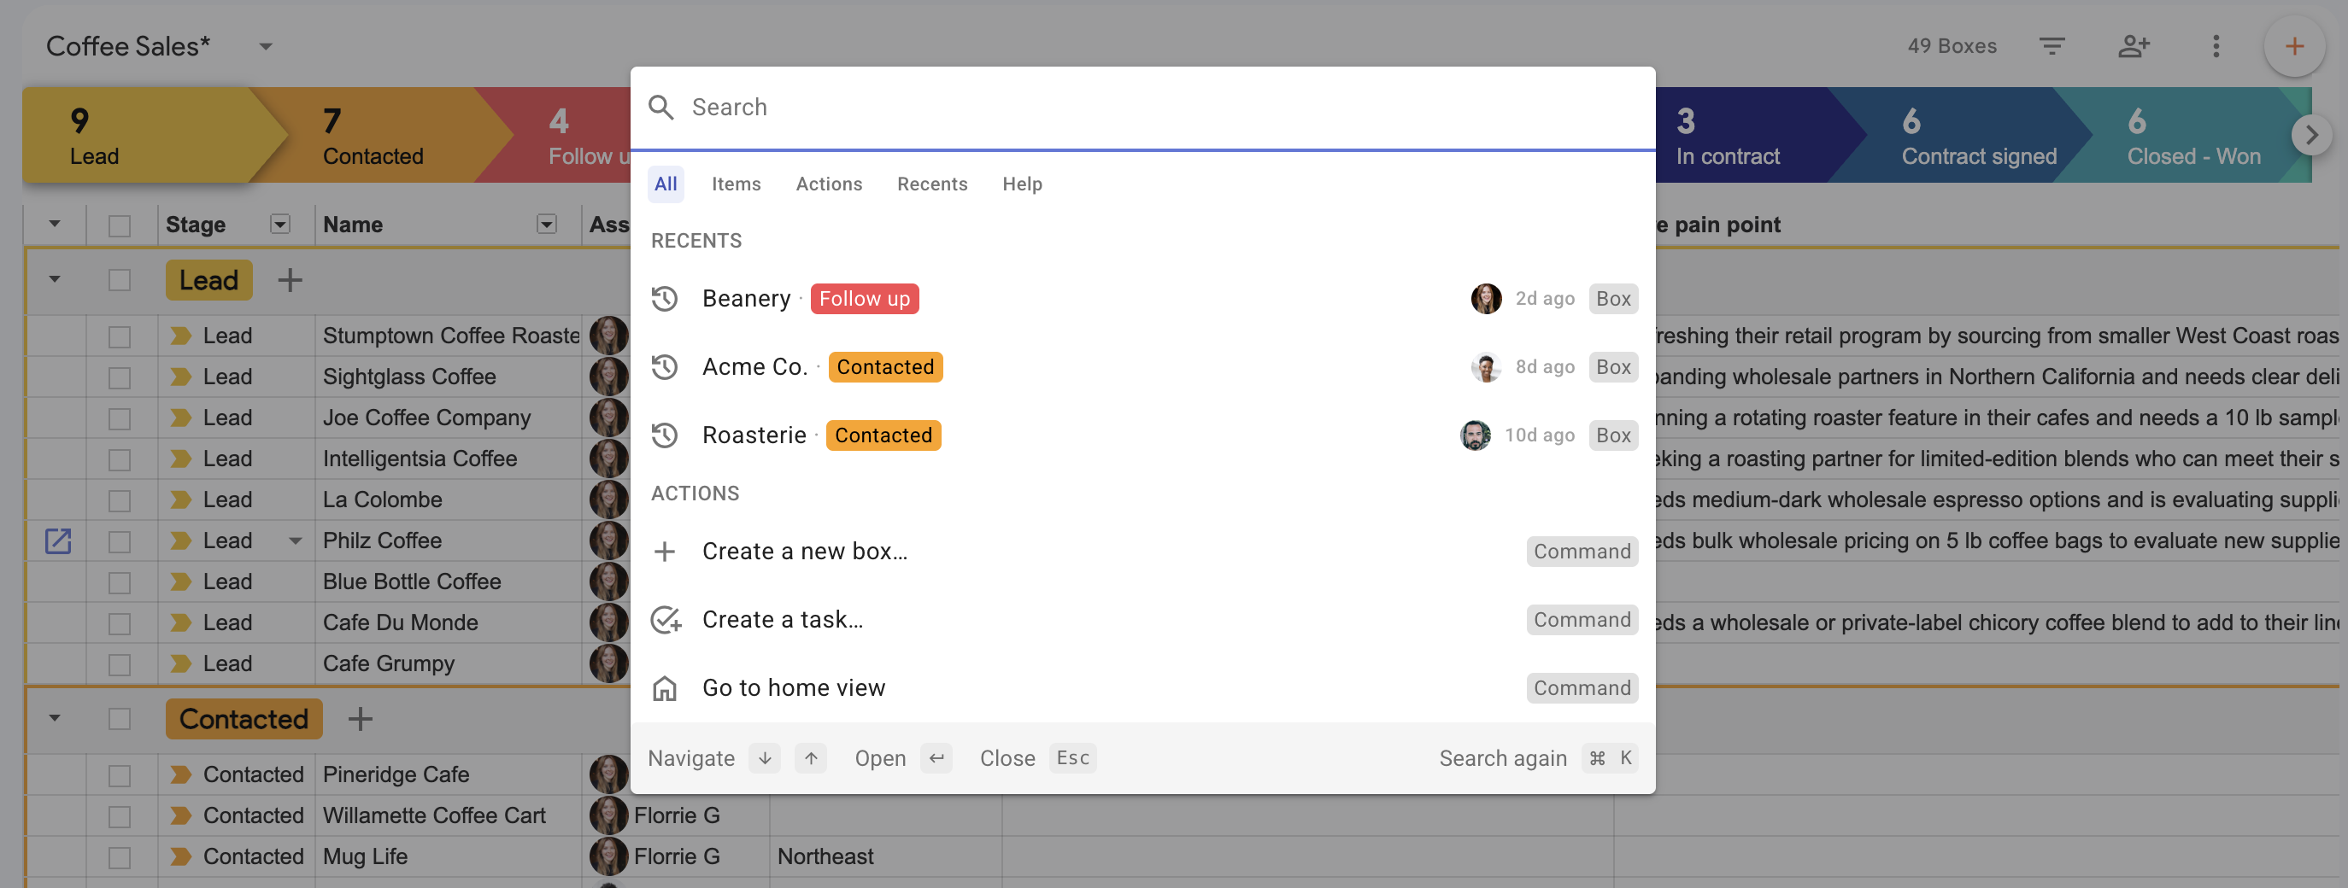Click the down arrow navigate key
2348x888 pixels.
(x=764, y=757)
